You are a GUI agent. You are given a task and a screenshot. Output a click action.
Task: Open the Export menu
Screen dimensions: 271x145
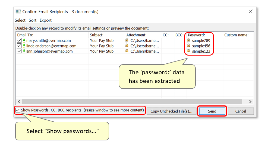46,20
